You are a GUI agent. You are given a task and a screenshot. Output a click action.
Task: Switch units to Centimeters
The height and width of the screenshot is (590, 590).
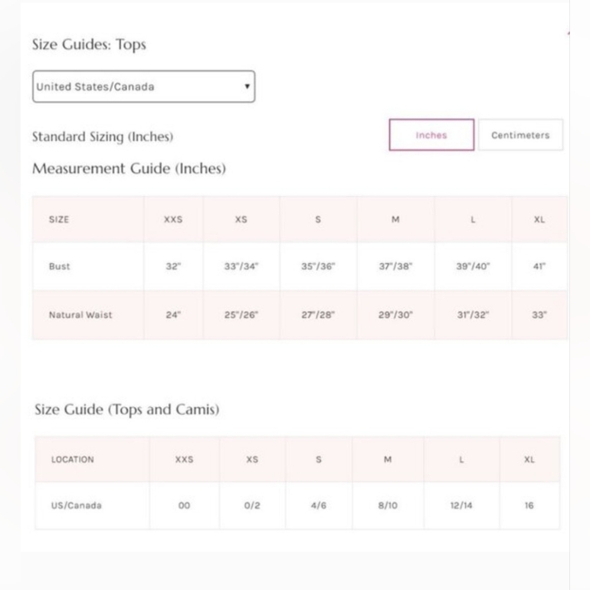pyautogui.click(x=520, y=135)
